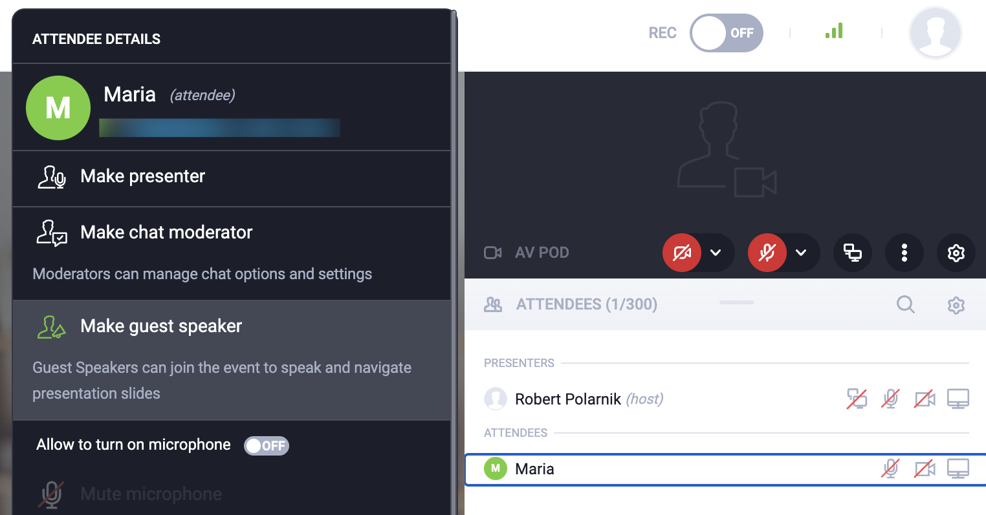Click the signal strength bars icon
Viewport: 986px width, 515px height.
pyautogui.click(x=834, y=31)
